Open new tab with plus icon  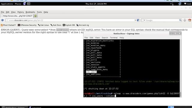pos(35,16)
